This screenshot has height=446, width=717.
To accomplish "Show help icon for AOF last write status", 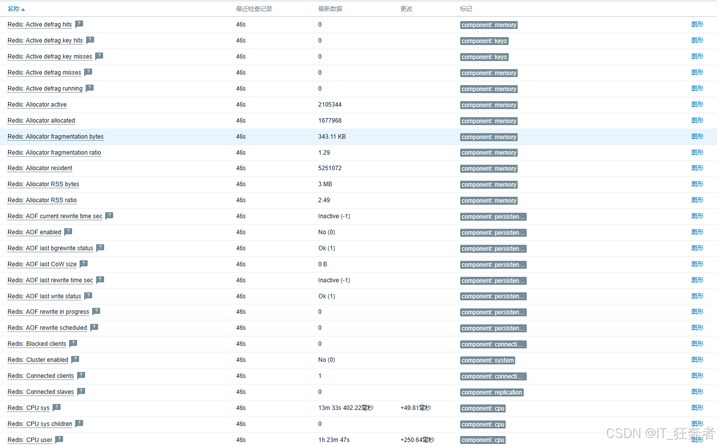I will point(88,296).
